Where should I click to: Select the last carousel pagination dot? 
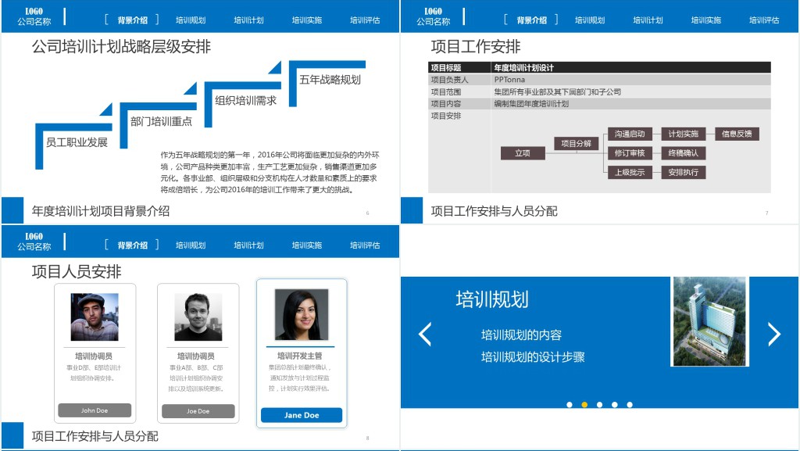pyautogui.click(x=630, y=405)
